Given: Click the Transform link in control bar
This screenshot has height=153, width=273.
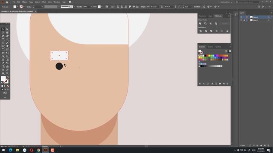Looking at the screenshot, I should (197, 7).
